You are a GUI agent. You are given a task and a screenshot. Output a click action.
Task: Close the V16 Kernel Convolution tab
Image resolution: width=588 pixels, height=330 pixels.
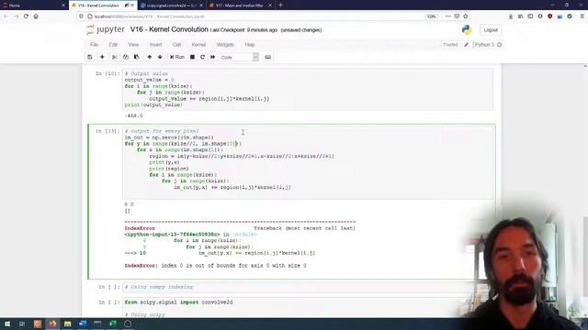(132, 5)
